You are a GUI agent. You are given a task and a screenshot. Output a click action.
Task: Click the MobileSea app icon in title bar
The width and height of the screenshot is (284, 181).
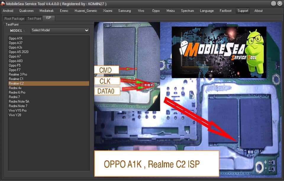click(3, 4)
